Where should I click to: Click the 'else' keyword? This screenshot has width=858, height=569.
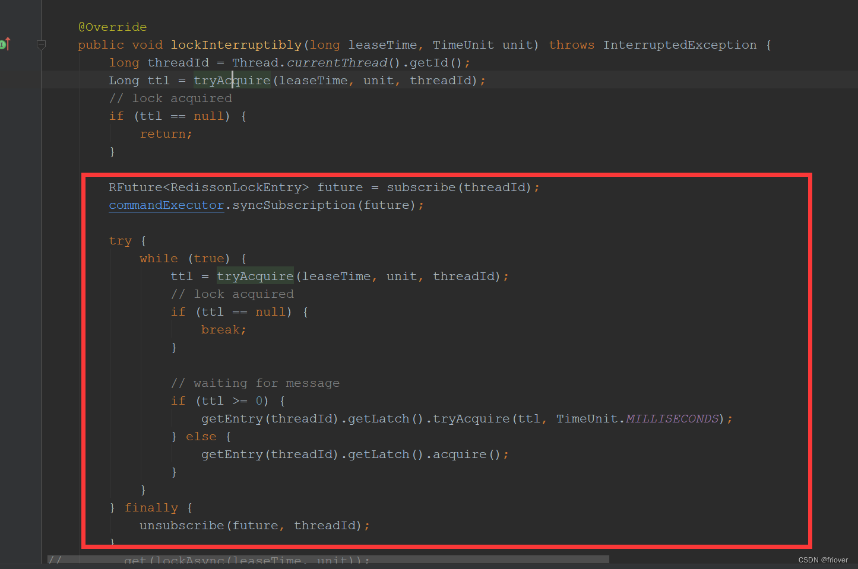[201, 437]
